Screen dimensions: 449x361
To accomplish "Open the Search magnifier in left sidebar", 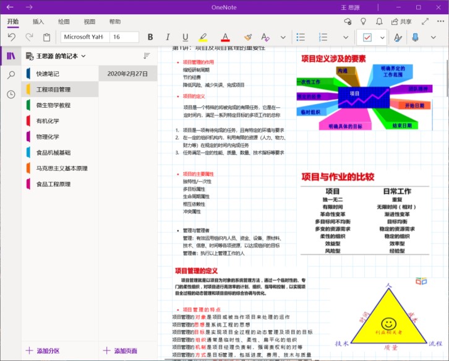I will [11, 75].
